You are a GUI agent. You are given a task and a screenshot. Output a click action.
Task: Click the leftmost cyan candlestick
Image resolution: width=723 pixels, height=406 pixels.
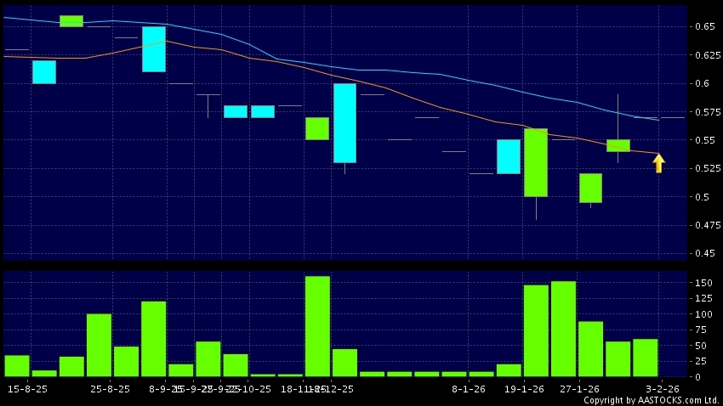coord(44,72)
